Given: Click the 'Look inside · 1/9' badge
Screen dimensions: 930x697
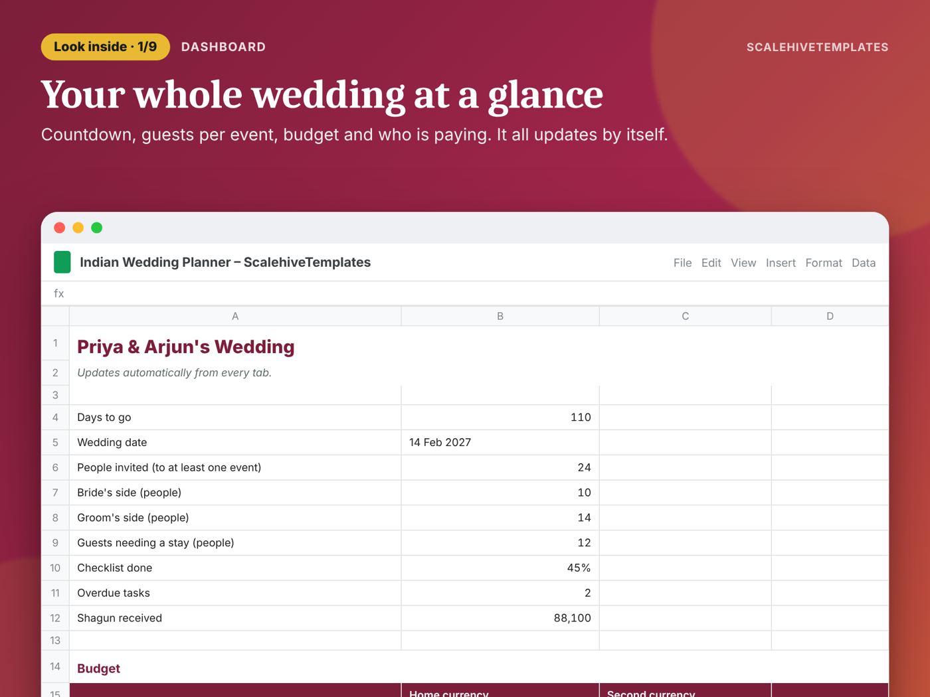Looking at the screenshot, I should pyautogui.click(x=106, y=47).
